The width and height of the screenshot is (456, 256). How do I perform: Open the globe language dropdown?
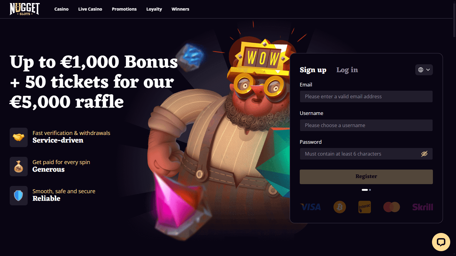(x=424, y=70)
